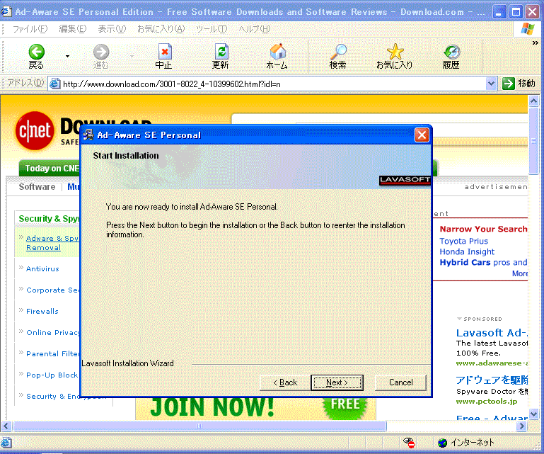Click the Security & Spyware heading
Image resolution: width=544 pixels, height=454 pixels.
coord(49,219)
